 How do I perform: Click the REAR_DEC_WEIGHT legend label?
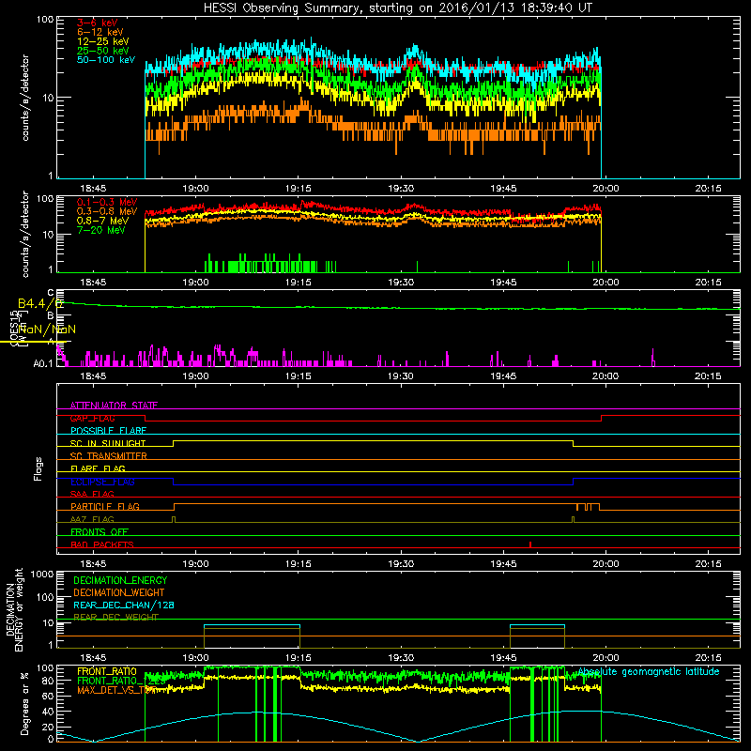[115, 617]
